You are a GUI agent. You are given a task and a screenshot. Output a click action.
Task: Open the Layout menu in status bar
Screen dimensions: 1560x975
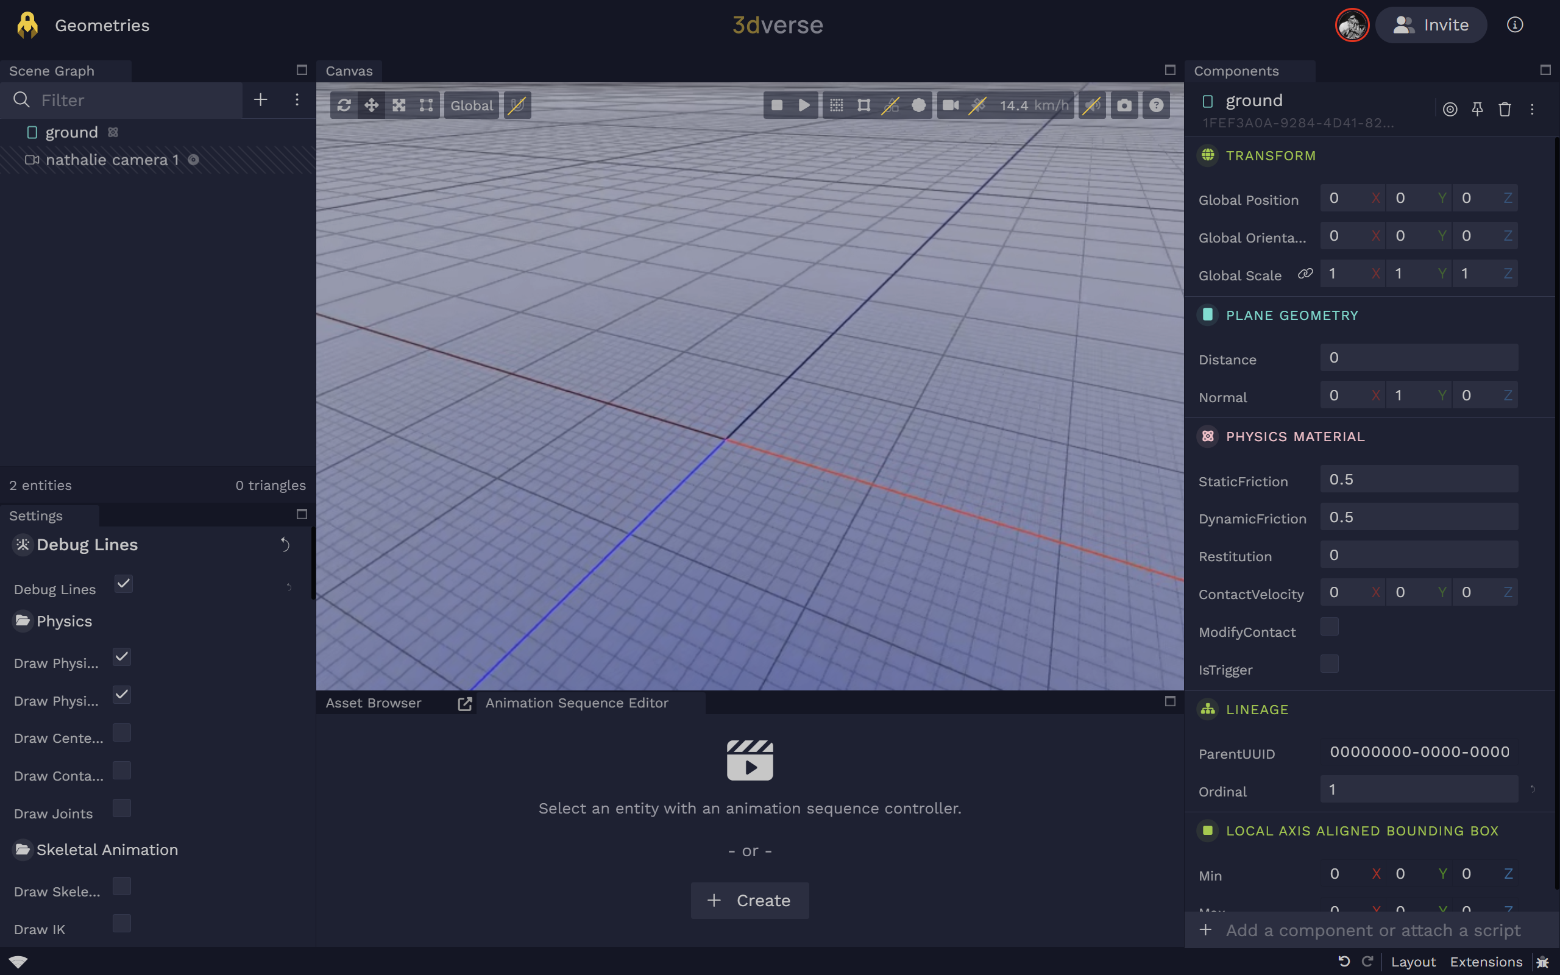pyautogui.click(x=1413, y=962)
